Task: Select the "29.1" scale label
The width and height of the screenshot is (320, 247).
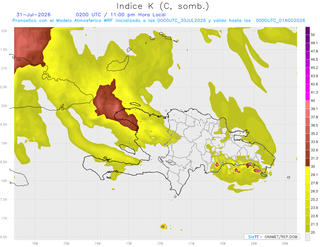Action: coord(314,175)
